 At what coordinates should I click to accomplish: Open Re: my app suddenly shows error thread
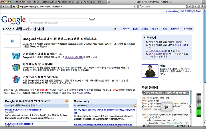click(x=105, y=111)
